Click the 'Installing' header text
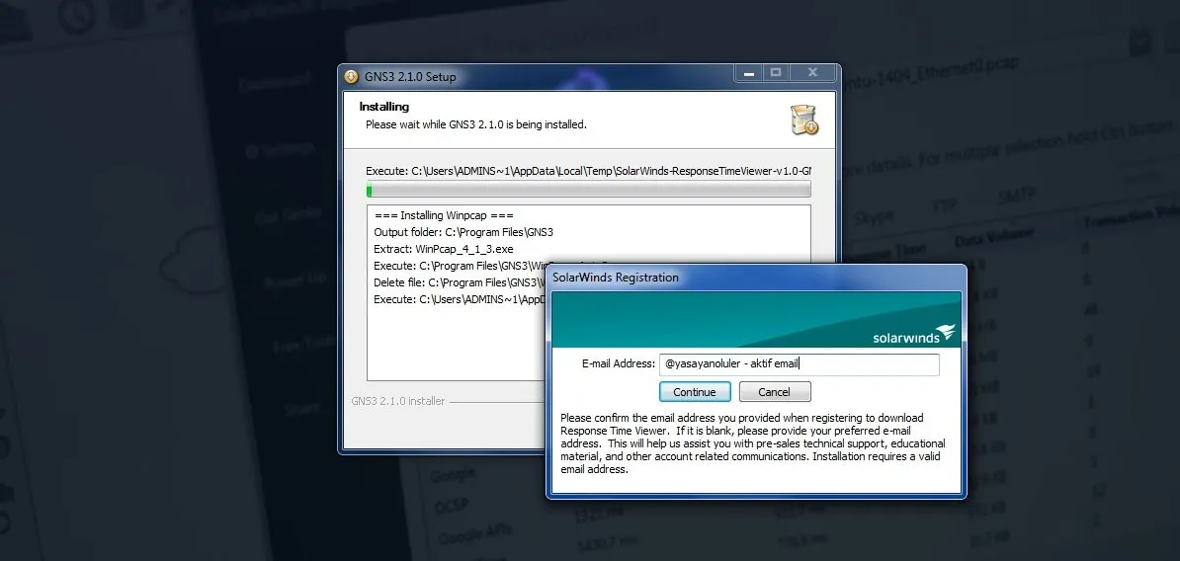This screenshot has width=1180, height=561. tap(383, 107)
